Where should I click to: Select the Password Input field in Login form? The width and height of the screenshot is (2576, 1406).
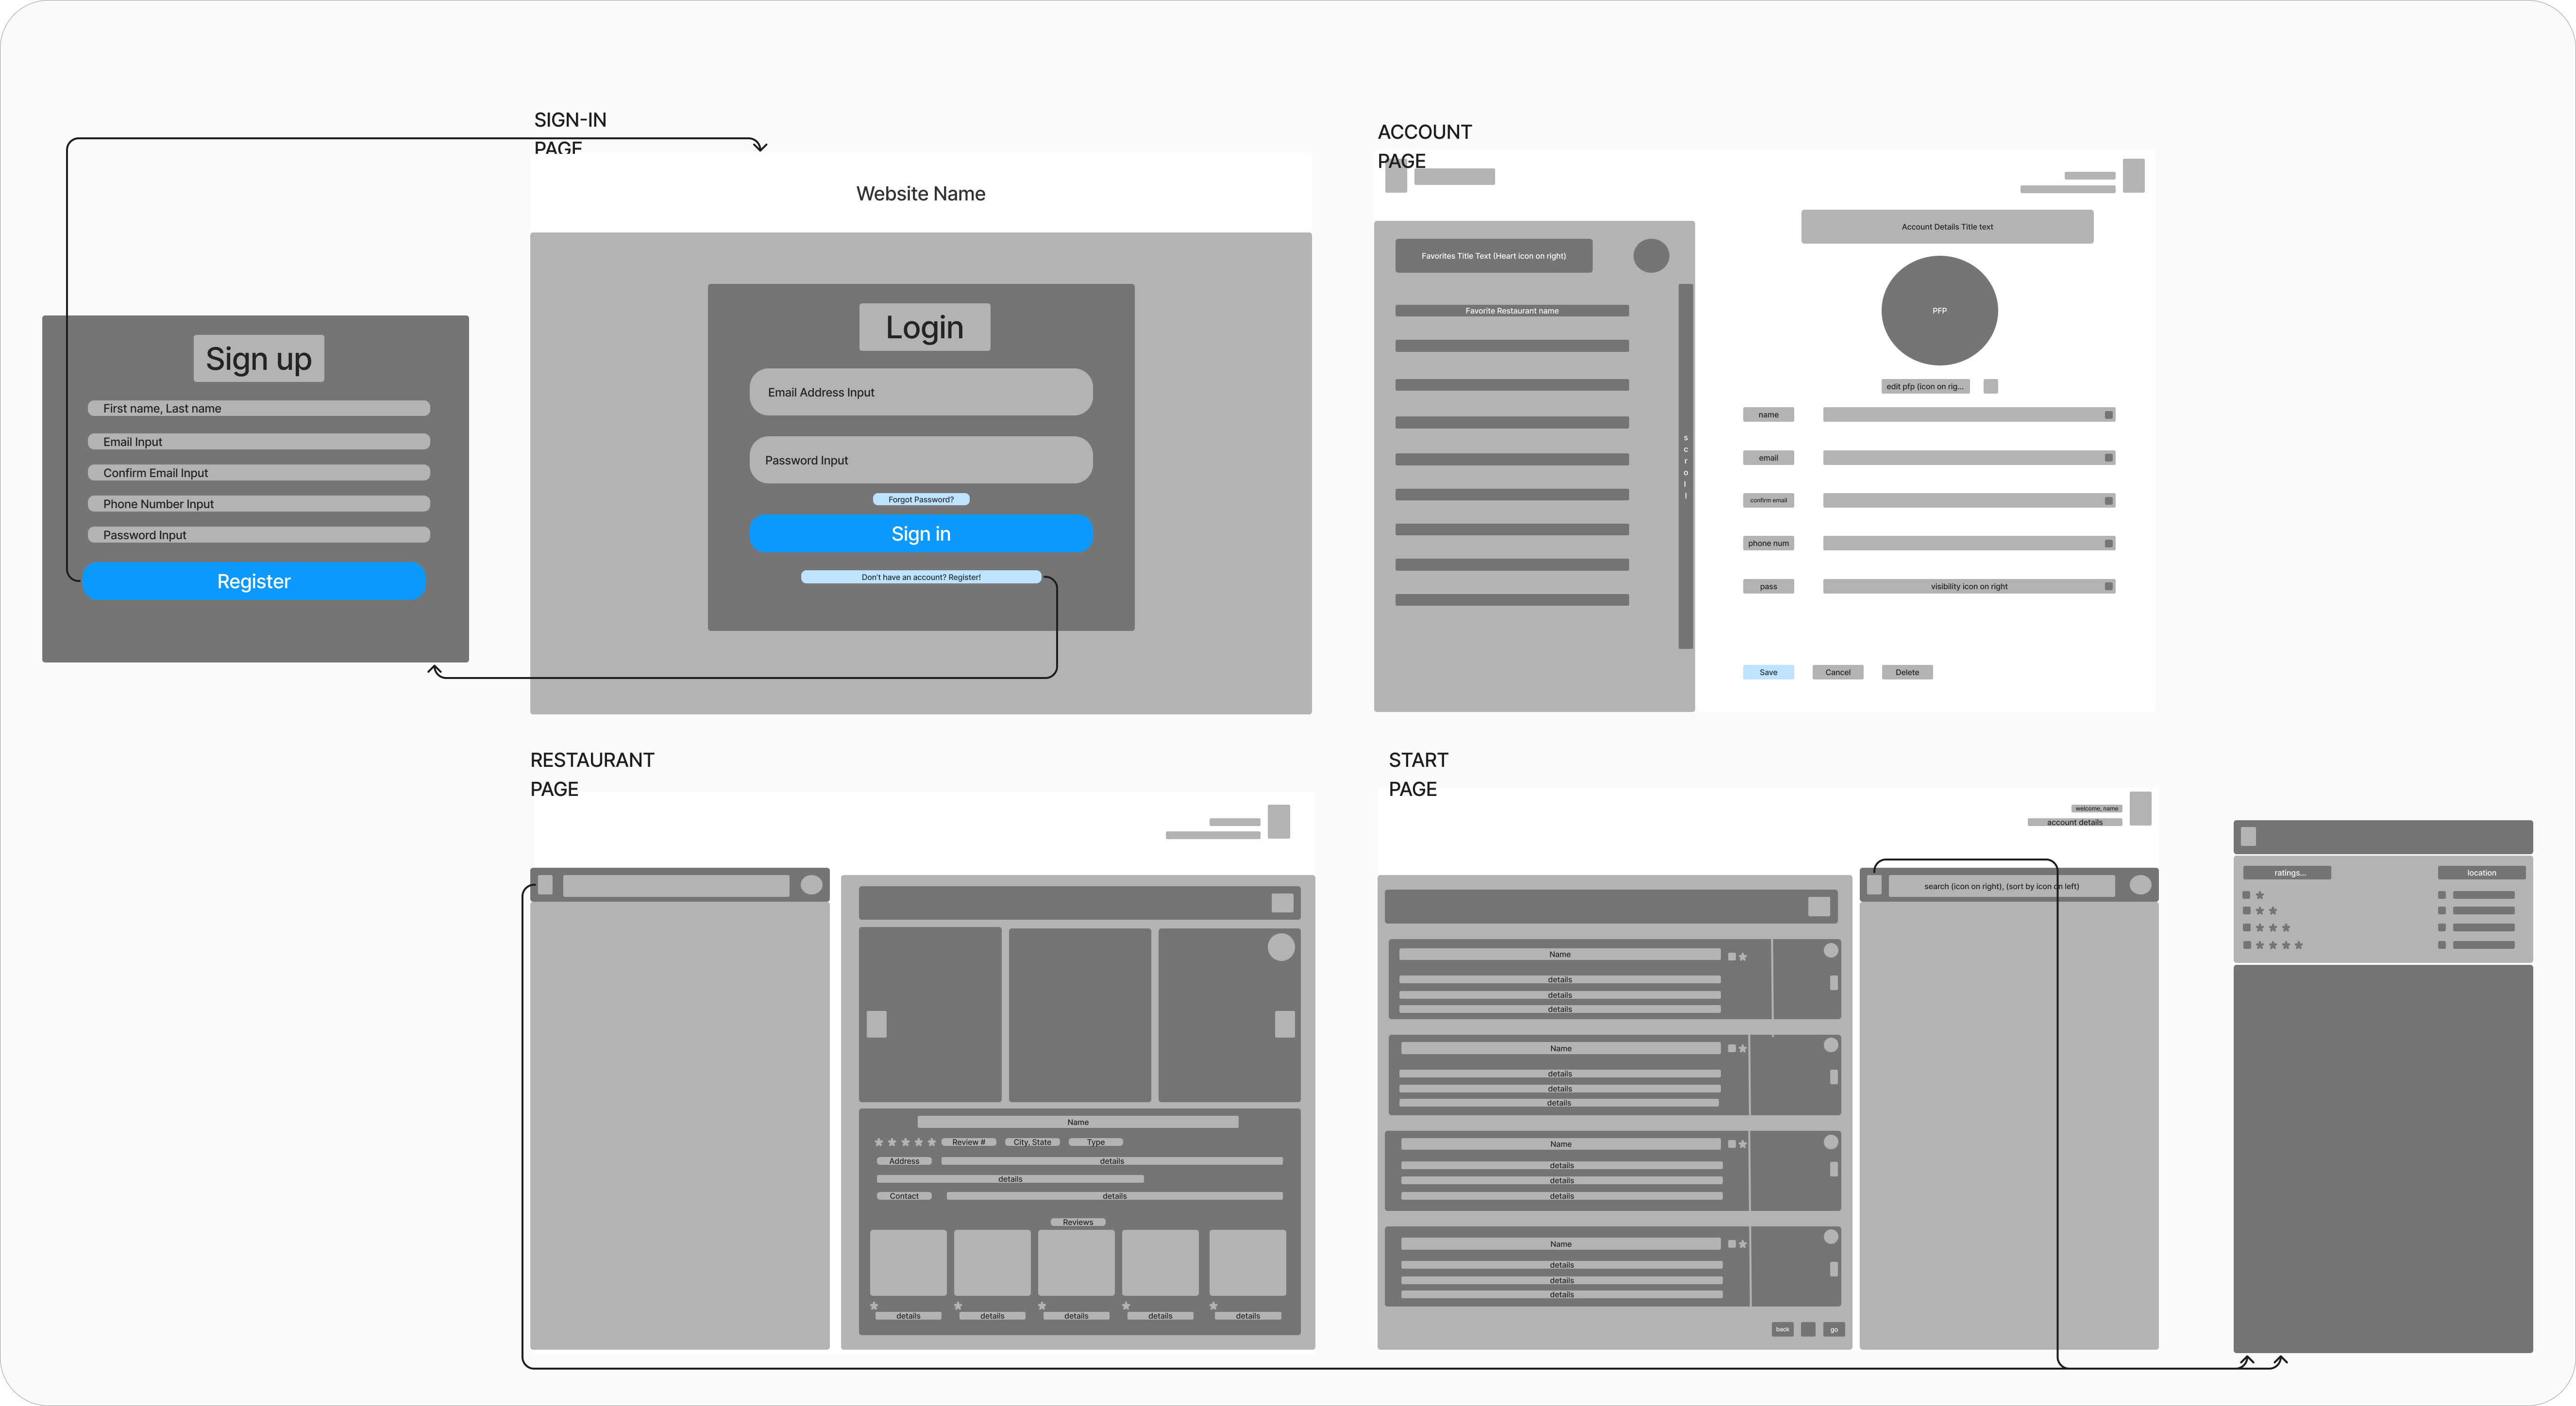[921, 460]
